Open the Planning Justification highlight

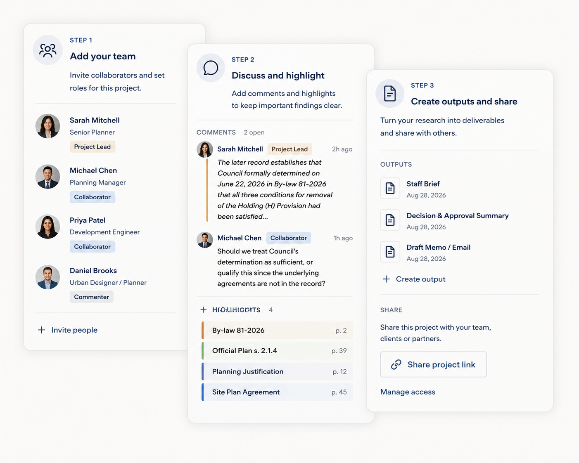pos(277,371)
